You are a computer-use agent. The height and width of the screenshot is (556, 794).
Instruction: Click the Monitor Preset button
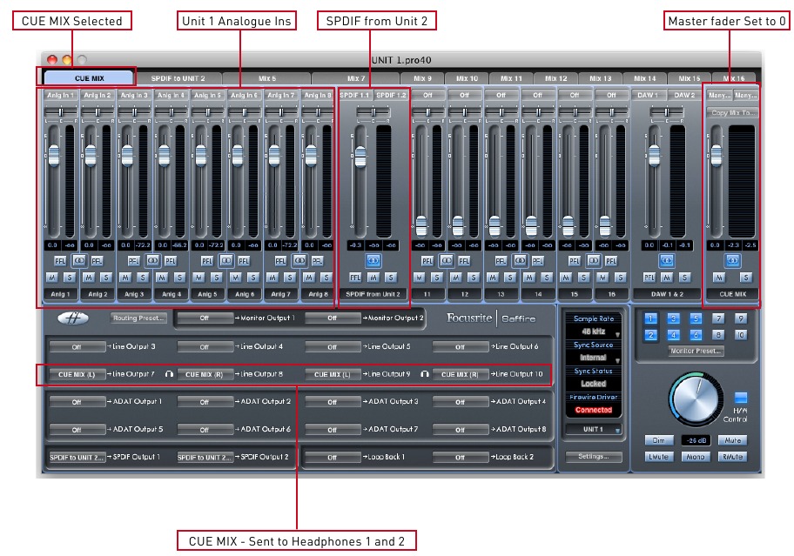click(x=696, y=349)
